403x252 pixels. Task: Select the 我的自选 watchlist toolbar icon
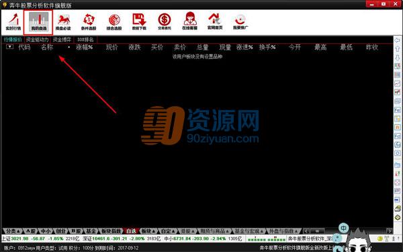click(x=38, y=22)
